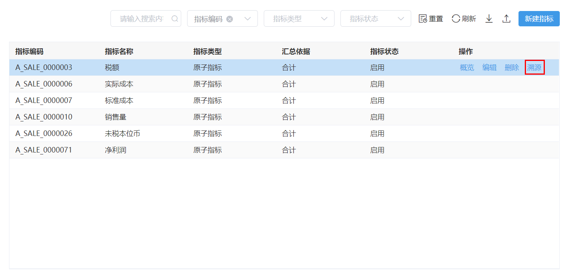The image size is (570, 270).
Task: Click 启用 status in 标准成本 row
Action: coord(377,101)
